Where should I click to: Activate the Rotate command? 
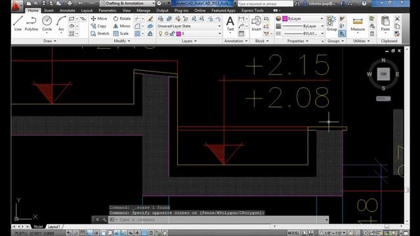coord(122,18)
